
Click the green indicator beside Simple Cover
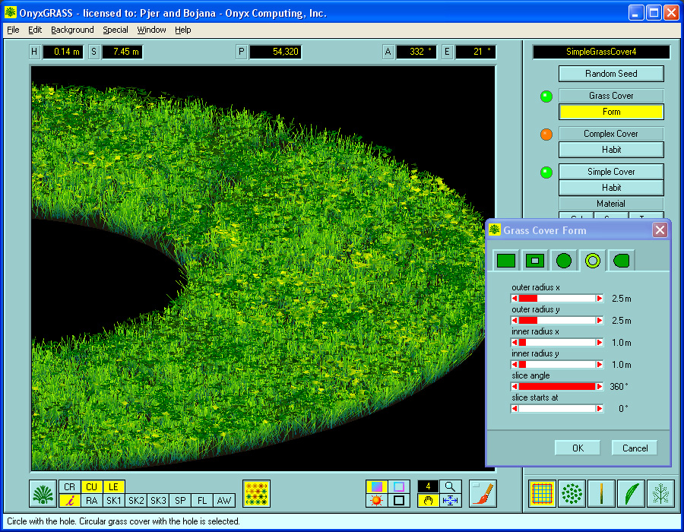click(546, 173)
